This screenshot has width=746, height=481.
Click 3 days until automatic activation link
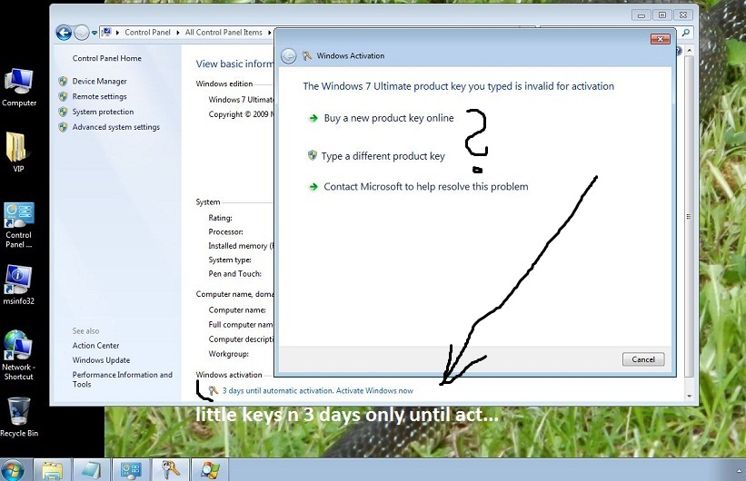pos(318,390)
